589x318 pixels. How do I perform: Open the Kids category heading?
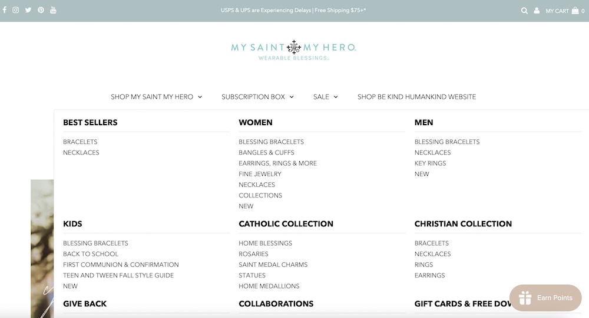tap(72, 223)
